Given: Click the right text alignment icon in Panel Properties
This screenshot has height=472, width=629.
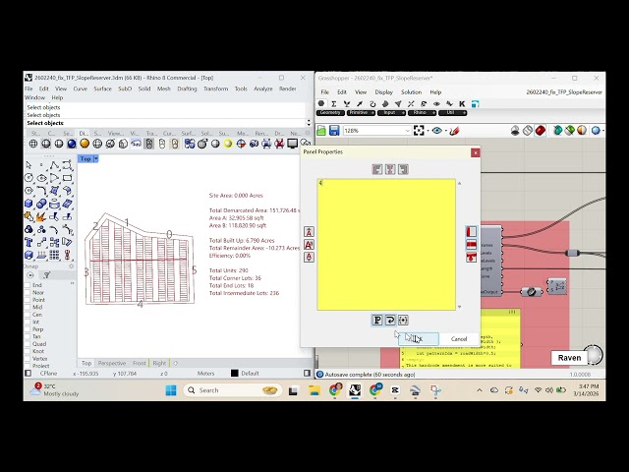Looking at the screenshot, I should click(403, 169).
